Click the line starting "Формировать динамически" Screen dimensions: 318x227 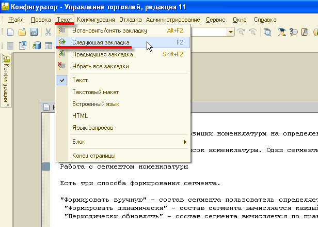(x=191, y=208)
